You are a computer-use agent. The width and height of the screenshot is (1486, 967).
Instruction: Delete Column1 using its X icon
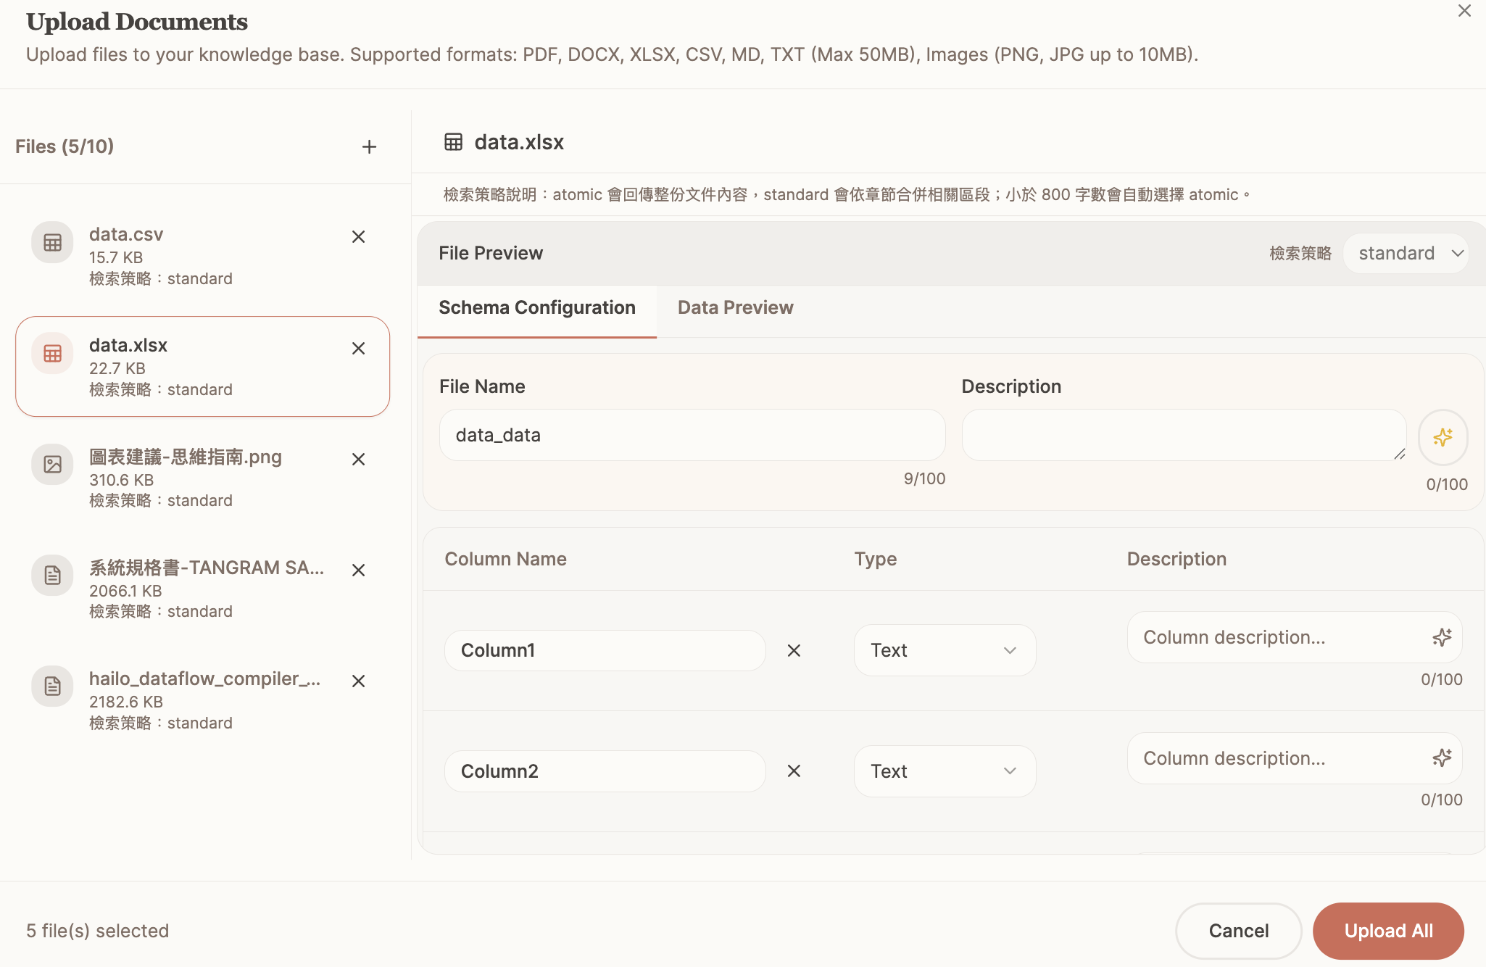tap(794, 651)
